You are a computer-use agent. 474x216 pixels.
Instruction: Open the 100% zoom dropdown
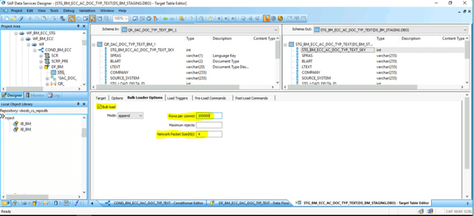(127, 18)
